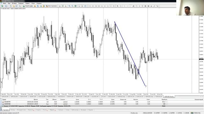Switch chart to bar chart type
Screen dimensions: 204x114
(60, 6)
